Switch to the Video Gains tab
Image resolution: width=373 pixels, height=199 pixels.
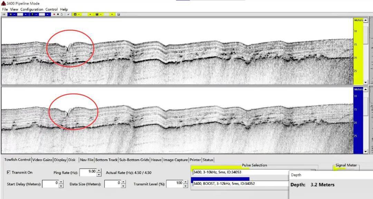pyautogui.click(x=43, y=160)
